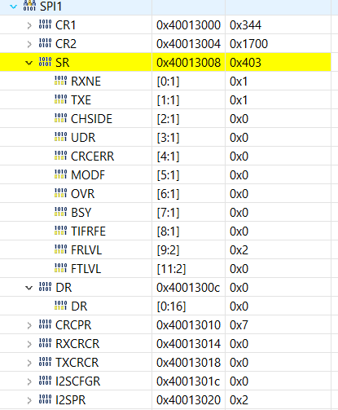Click the CR1 value 0x344 cell
The image size is (338, 410).
click(x=278, y=25)
